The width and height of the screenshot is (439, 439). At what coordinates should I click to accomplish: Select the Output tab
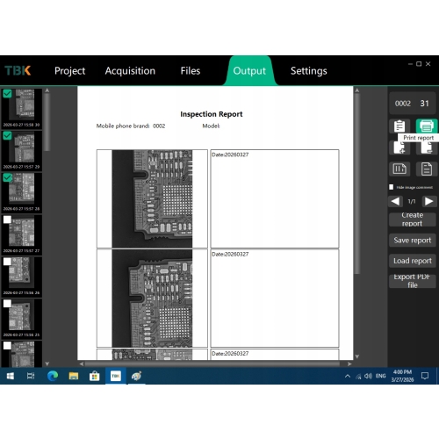tap(249, 71)
